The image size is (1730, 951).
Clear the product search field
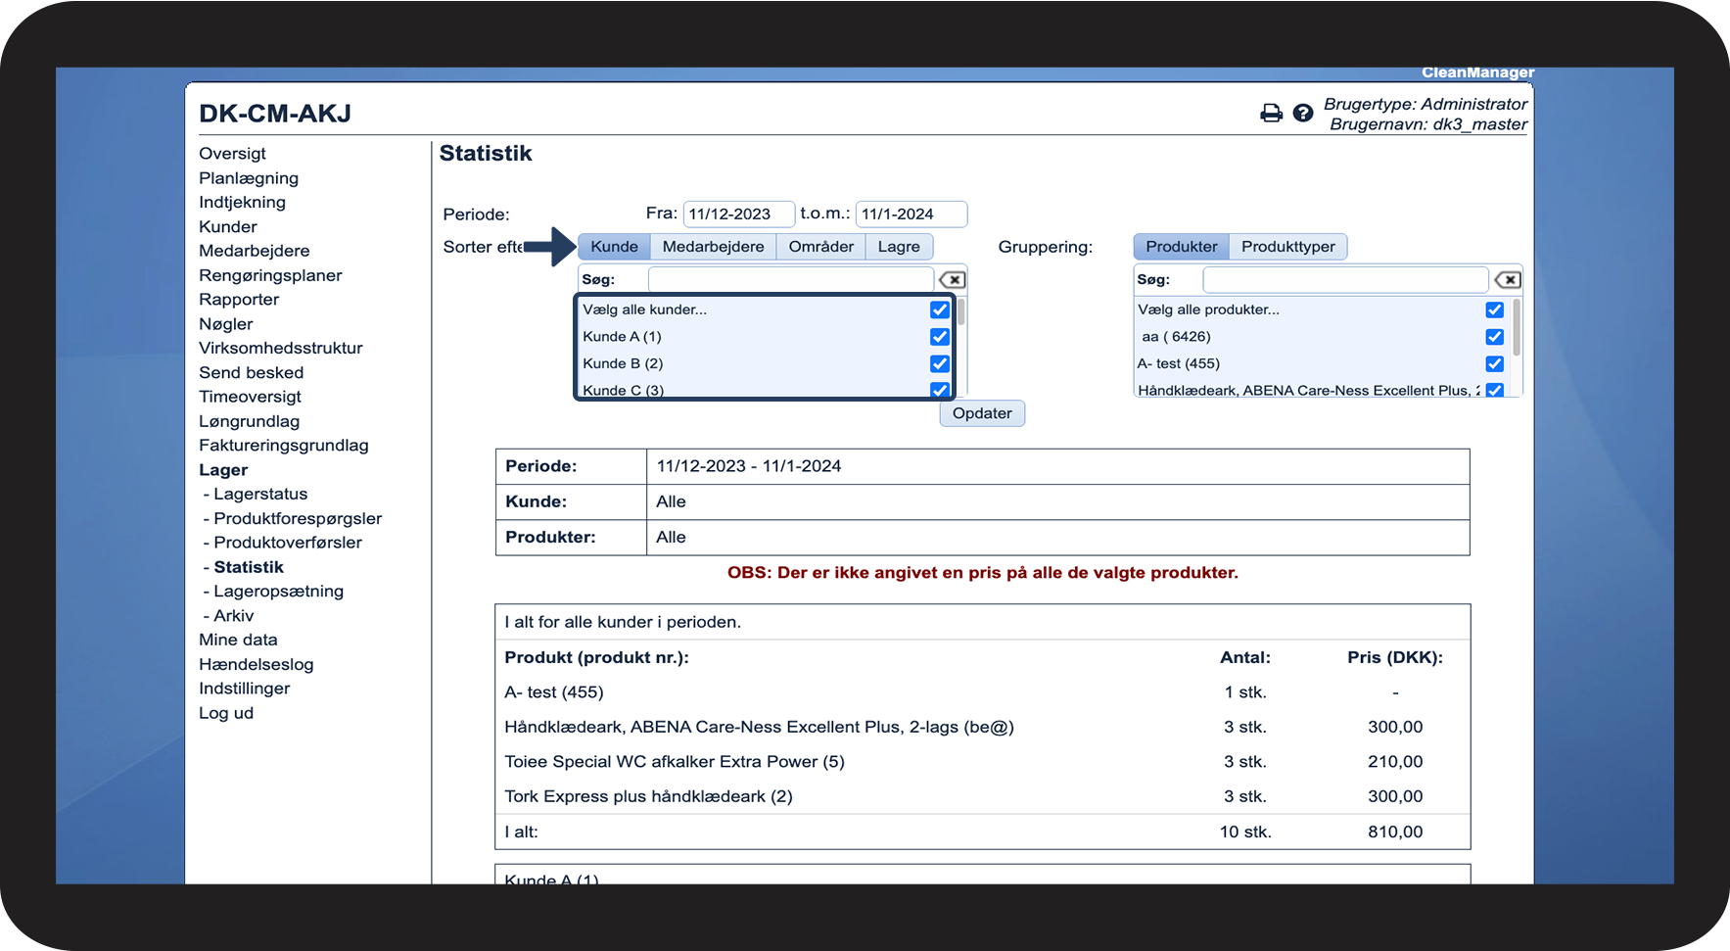click(1508, 280)
